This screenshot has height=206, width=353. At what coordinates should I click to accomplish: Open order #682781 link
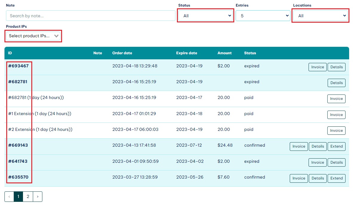[18, 82]
